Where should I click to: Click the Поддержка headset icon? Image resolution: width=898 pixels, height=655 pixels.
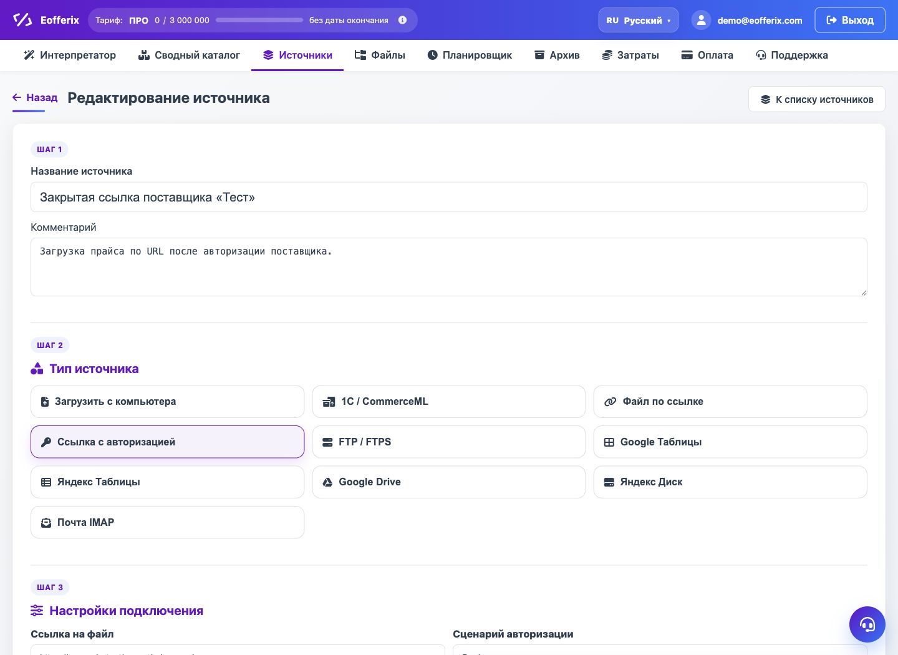pyautogui.click(x=761, y=55)
